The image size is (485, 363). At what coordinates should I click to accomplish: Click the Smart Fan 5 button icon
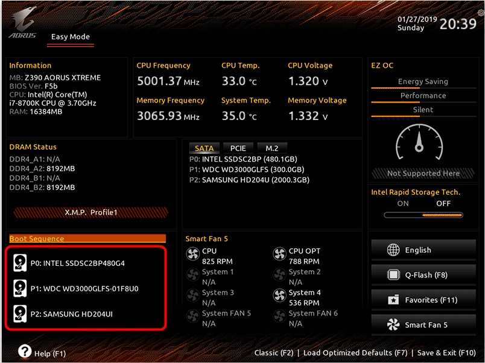pyautogui.click(x=393, y=324)
